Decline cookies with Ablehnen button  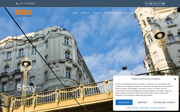pos(142,102)
